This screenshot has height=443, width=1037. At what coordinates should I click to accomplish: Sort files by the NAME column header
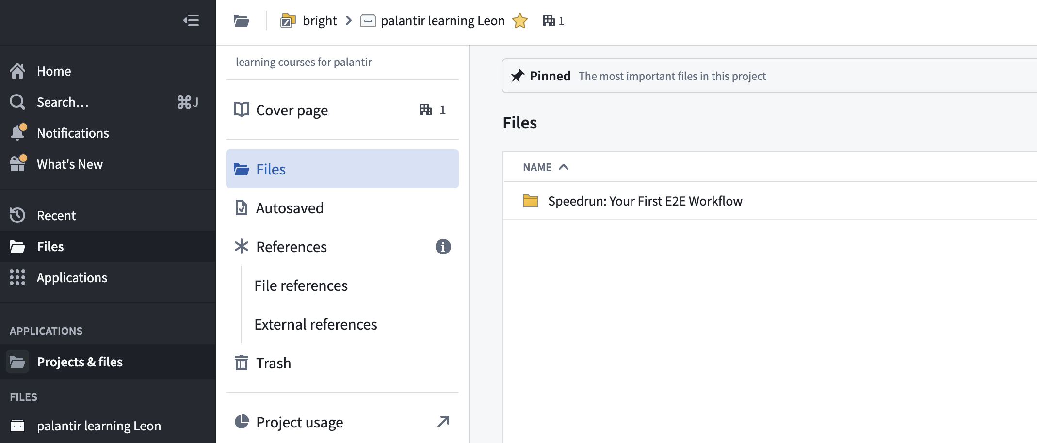[x=537, y=167]
